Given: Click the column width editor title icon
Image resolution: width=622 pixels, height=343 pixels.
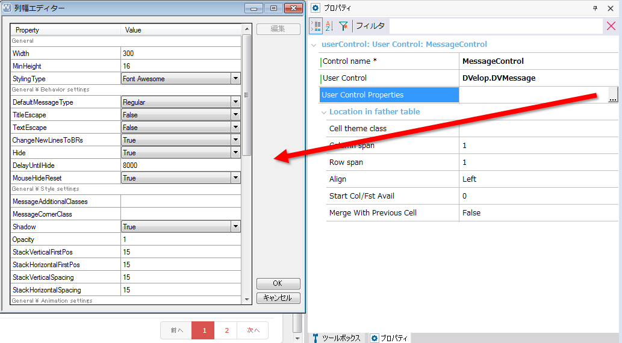Looking at the screenshot, I should [7, 8].
